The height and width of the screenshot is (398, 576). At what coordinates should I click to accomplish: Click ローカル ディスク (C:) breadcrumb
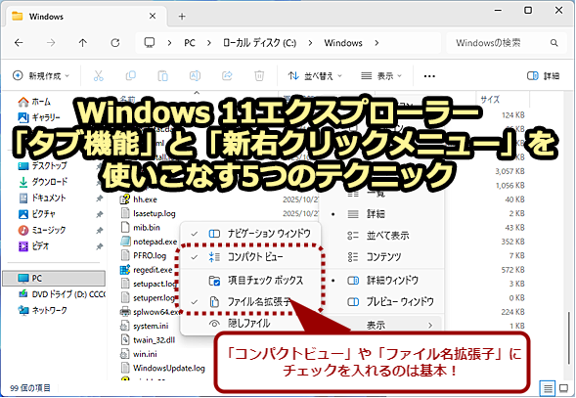coord(260,43)
